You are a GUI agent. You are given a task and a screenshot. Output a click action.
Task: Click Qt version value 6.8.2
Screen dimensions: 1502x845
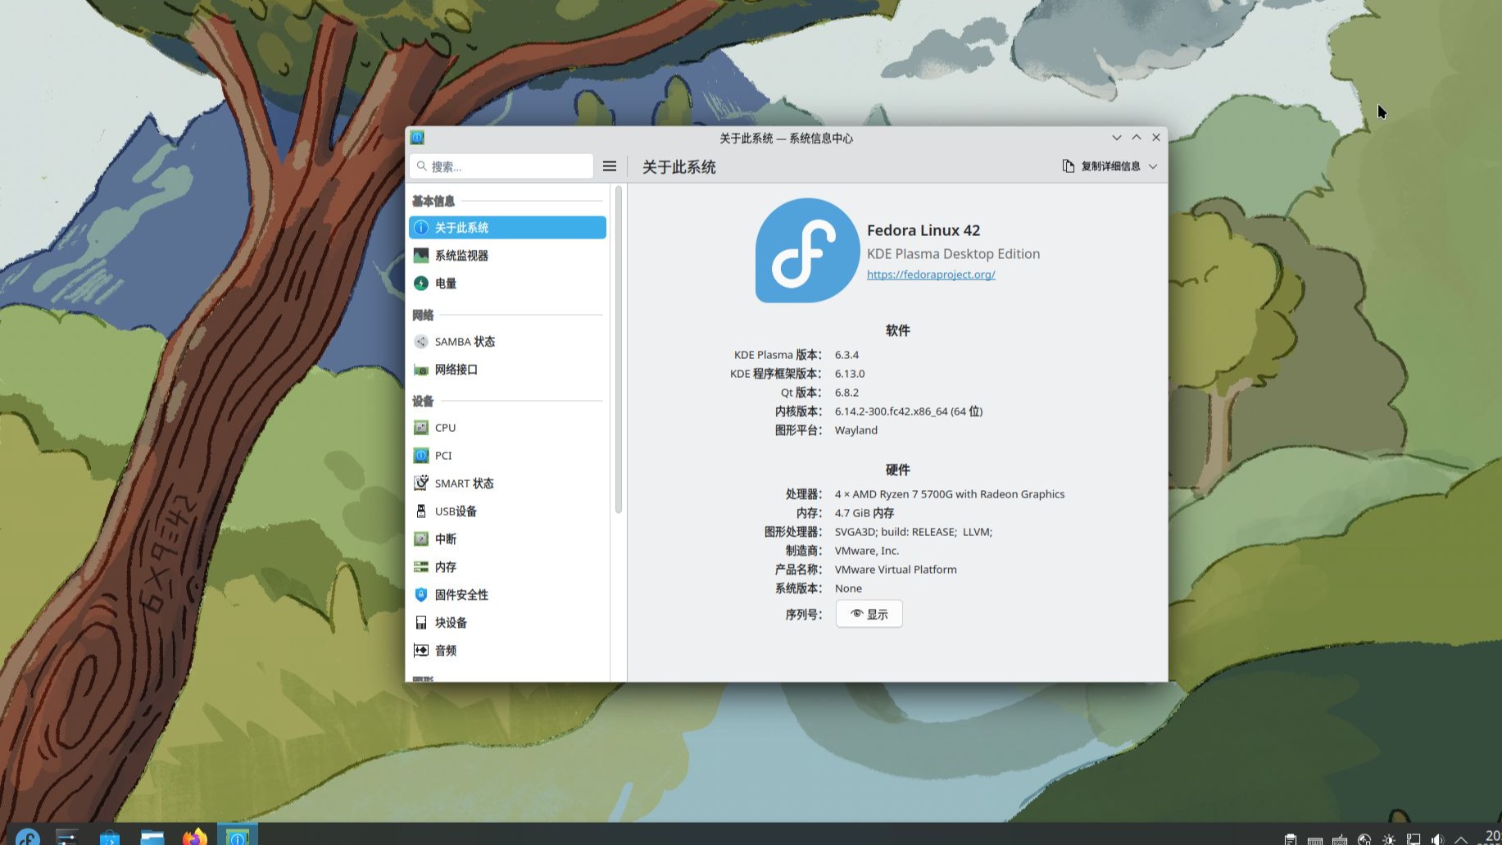(846, 393)
